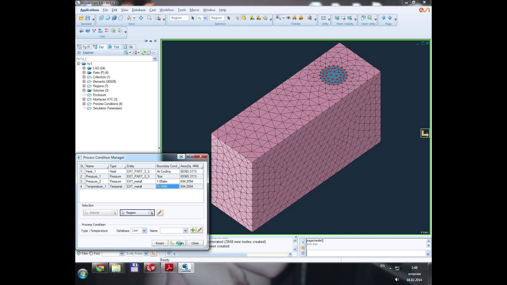507x285 pixels.
Task: Open SolidWorks from the taskbar
Action: 151,268
